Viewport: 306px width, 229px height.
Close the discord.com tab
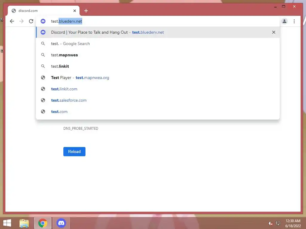[74, 11]
